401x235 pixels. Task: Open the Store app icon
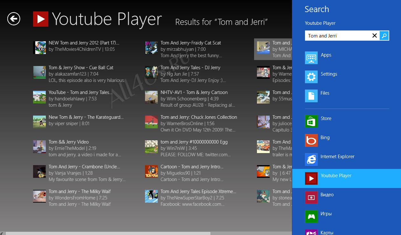(311, 121)
